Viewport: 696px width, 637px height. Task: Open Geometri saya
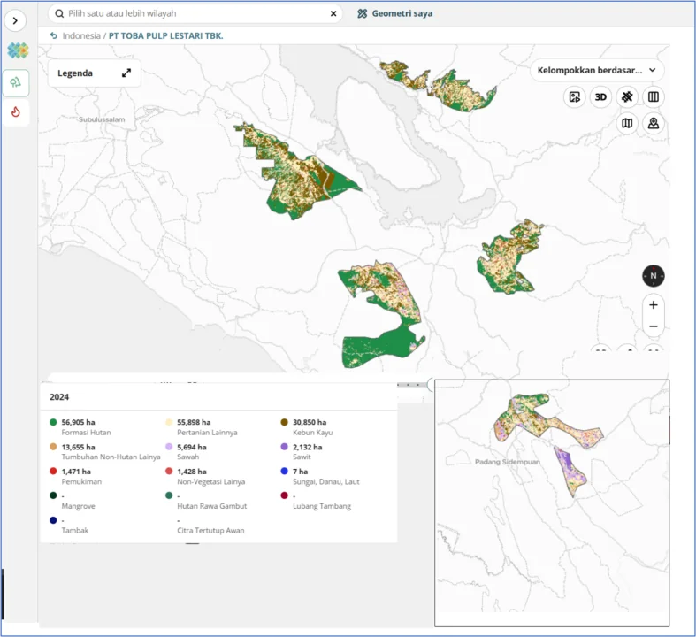click(x=394, y=14)
